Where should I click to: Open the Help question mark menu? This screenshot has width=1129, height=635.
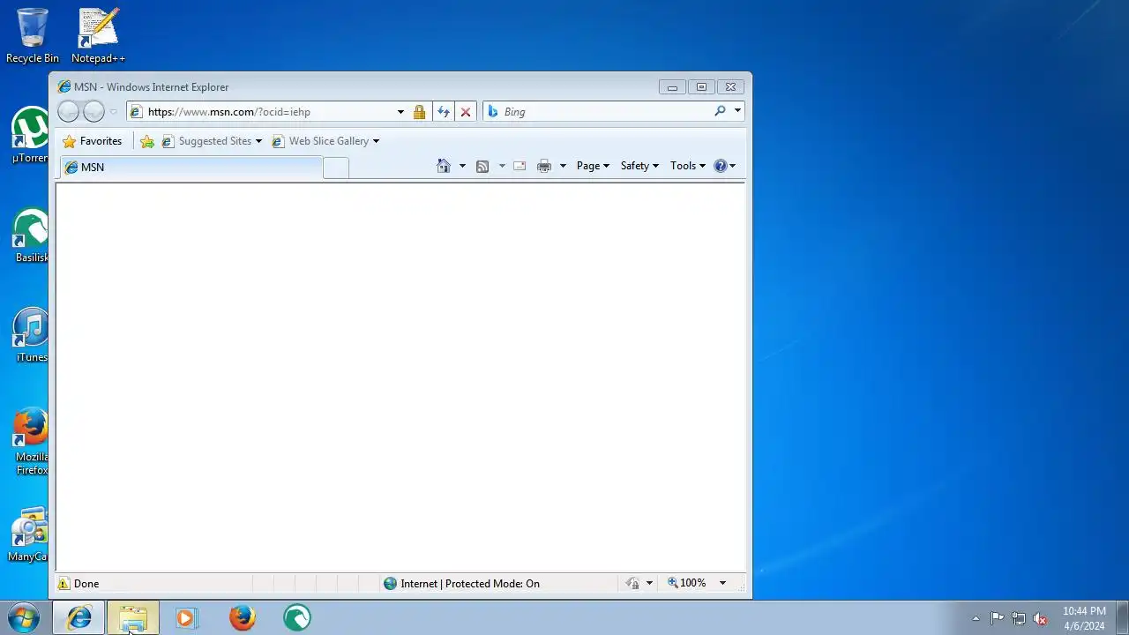point(724,166)
